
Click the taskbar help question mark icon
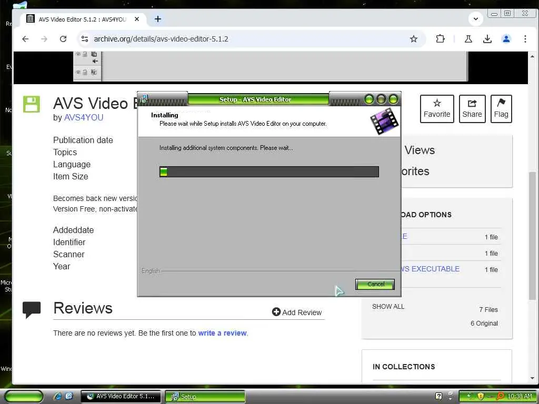click(x=438, y=396)
